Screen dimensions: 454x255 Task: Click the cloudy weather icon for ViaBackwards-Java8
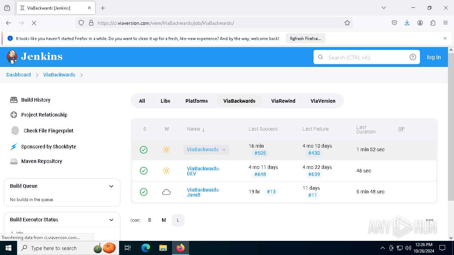(x=166, y=192)
